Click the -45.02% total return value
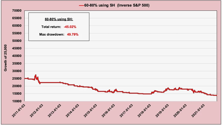The width and height of the screenshot is (222, 125). point(70,27)
